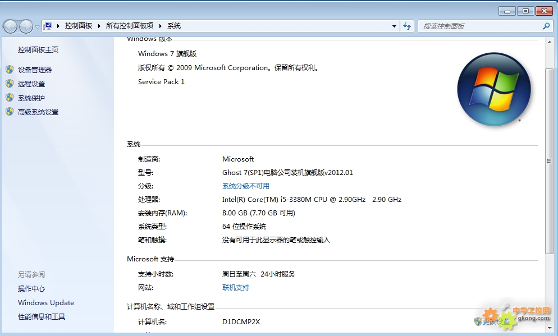The height and width of the screenshot is (336, 558).
Task: Click the computer icon in address bar
Action: coord(48,26)
